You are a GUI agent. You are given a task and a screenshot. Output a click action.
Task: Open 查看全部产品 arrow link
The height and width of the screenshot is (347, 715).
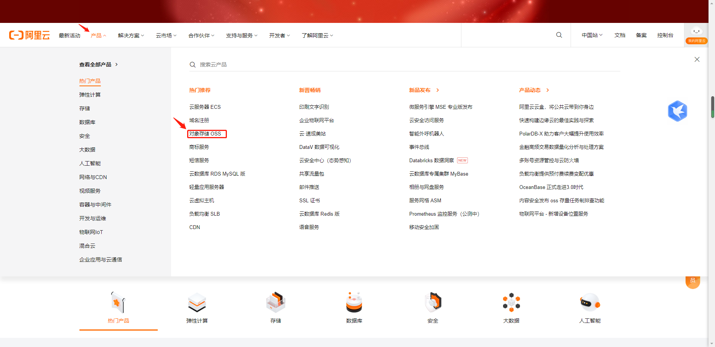(99, 65)
